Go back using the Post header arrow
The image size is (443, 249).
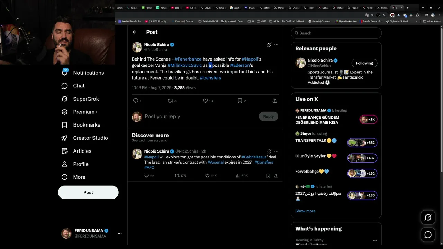(x=134, y=32)
